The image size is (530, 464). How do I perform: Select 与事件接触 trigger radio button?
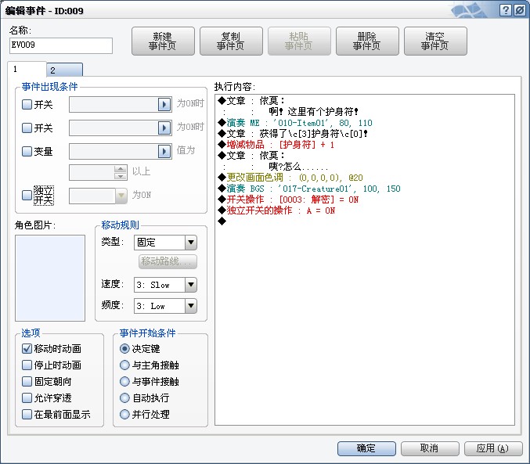(x=124, y=382)
